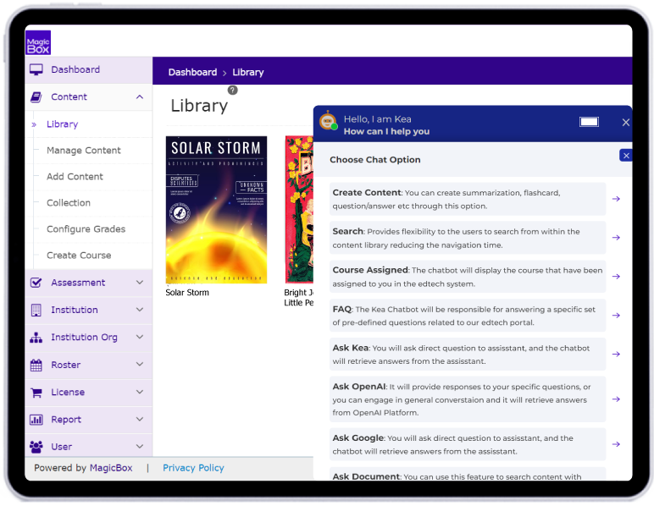Expand the Institution menu chevron
The width and height of the screenshot is (654, 506).
140,310
